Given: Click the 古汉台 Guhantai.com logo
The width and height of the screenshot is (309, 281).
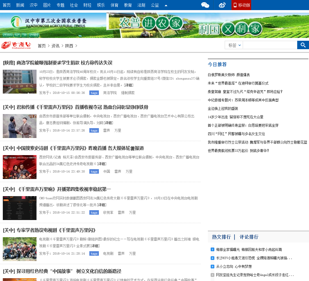Looking at the screenshot, I should [x=16, y=45].
